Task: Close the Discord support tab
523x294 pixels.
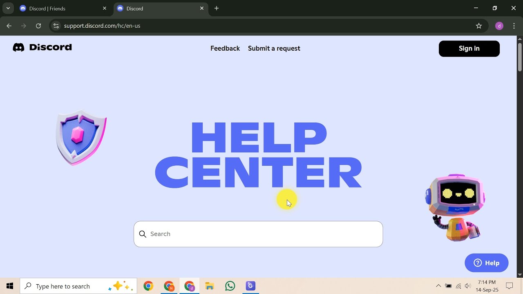Action: [x=202, y=8]
